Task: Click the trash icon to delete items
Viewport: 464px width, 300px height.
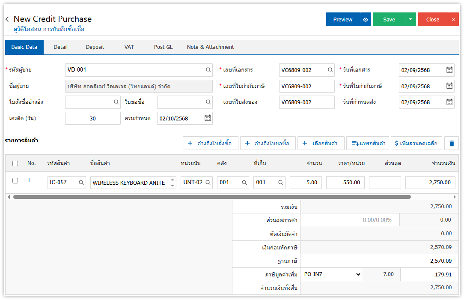Action: tap(451, 143)
